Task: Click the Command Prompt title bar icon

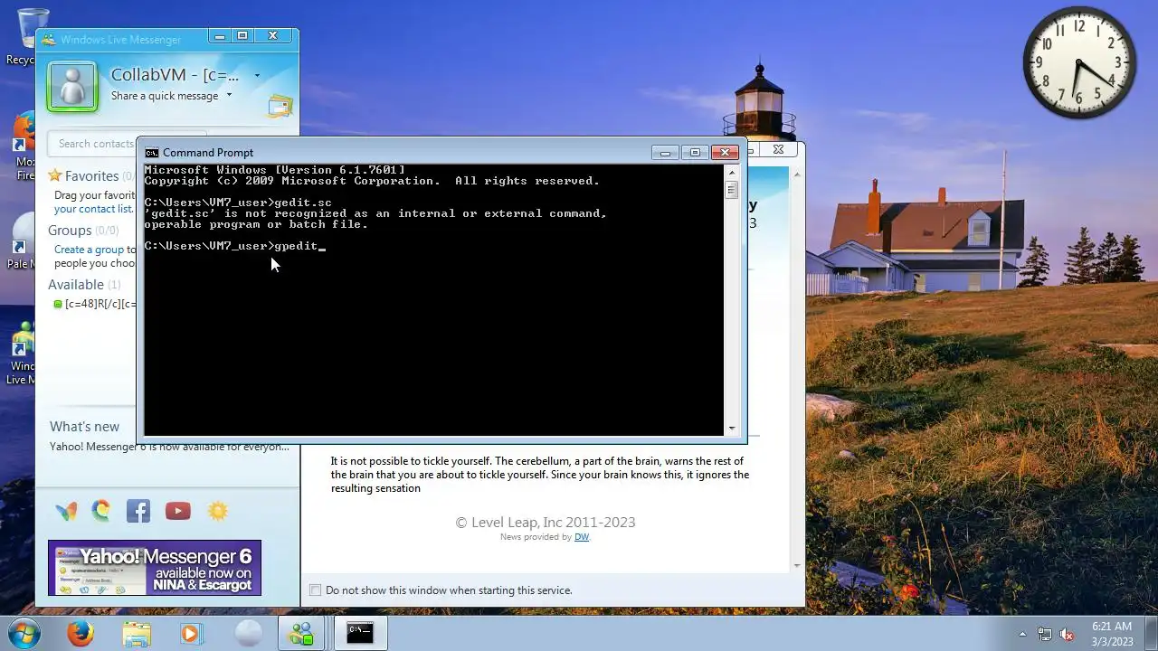Action: pyautogui.click(x=152, y=153)
